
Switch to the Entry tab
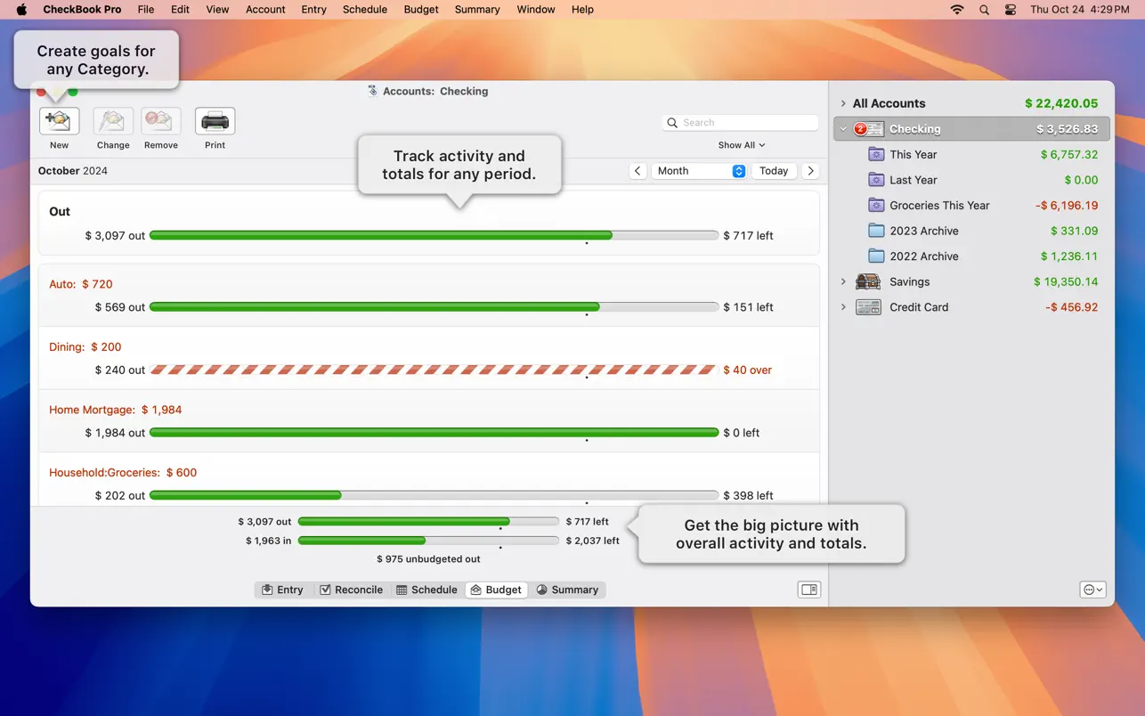pyautogui.click(x=282, y=590)
